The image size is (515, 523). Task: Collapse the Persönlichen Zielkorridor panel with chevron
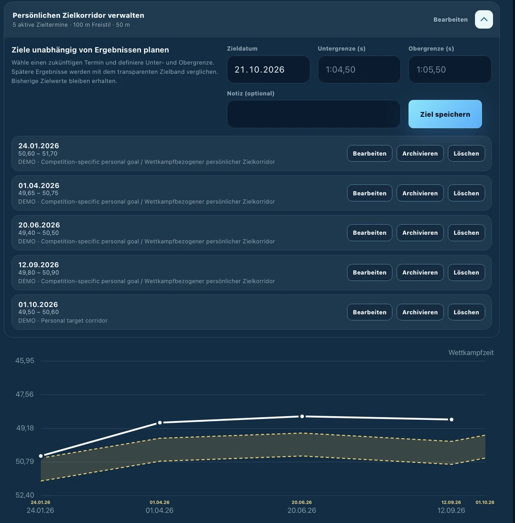point(484,19)
